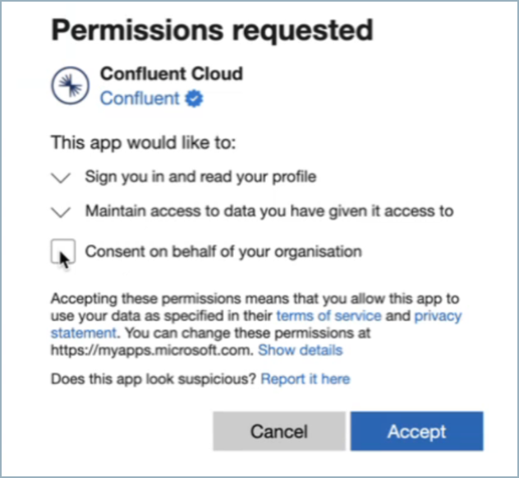
Task: Click 'This app would like to:' text
Action: click(x=143, y=142)
